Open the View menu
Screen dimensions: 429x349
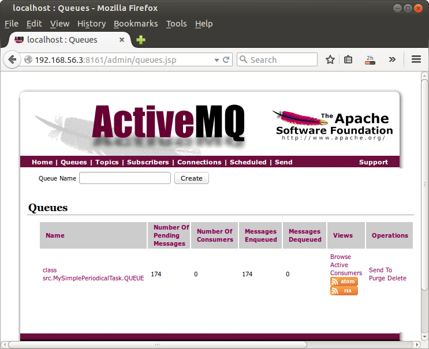(59, 24)
